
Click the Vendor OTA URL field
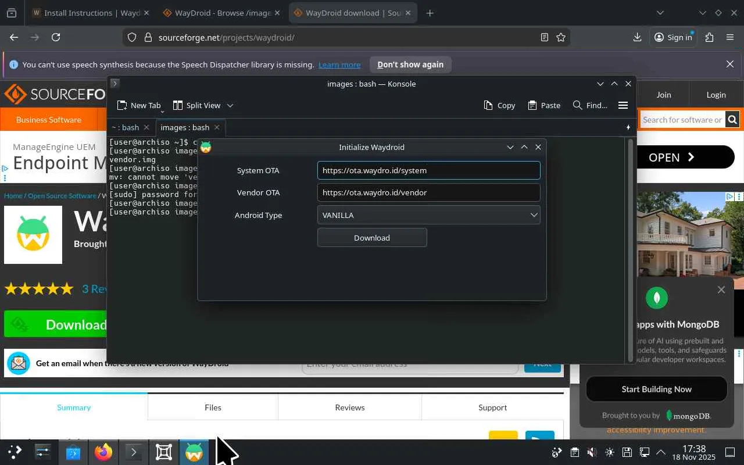click(x=429, y=192)
